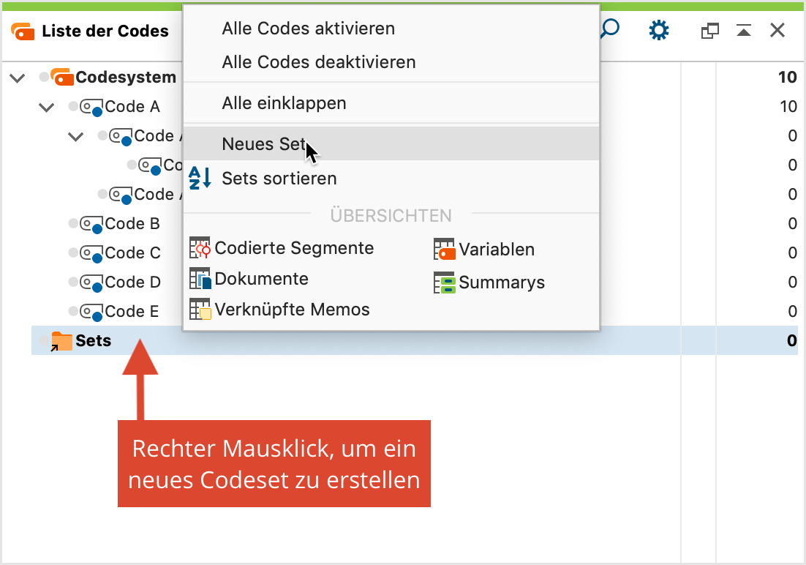The width and height of the screenshot is (806, 565).
Task: Click frequency value 0 of Sets
Action: 791,340
